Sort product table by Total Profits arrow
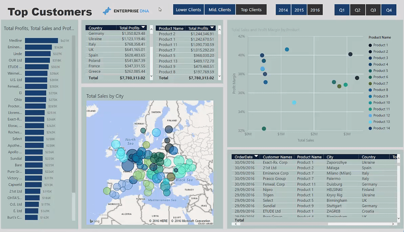The height and width of the screenshot is (232, 404). click(212, 28)
